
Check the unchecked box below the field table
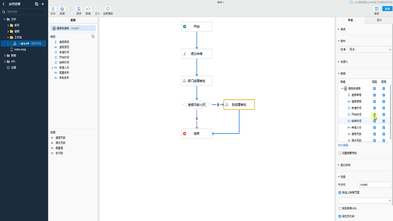340,153
